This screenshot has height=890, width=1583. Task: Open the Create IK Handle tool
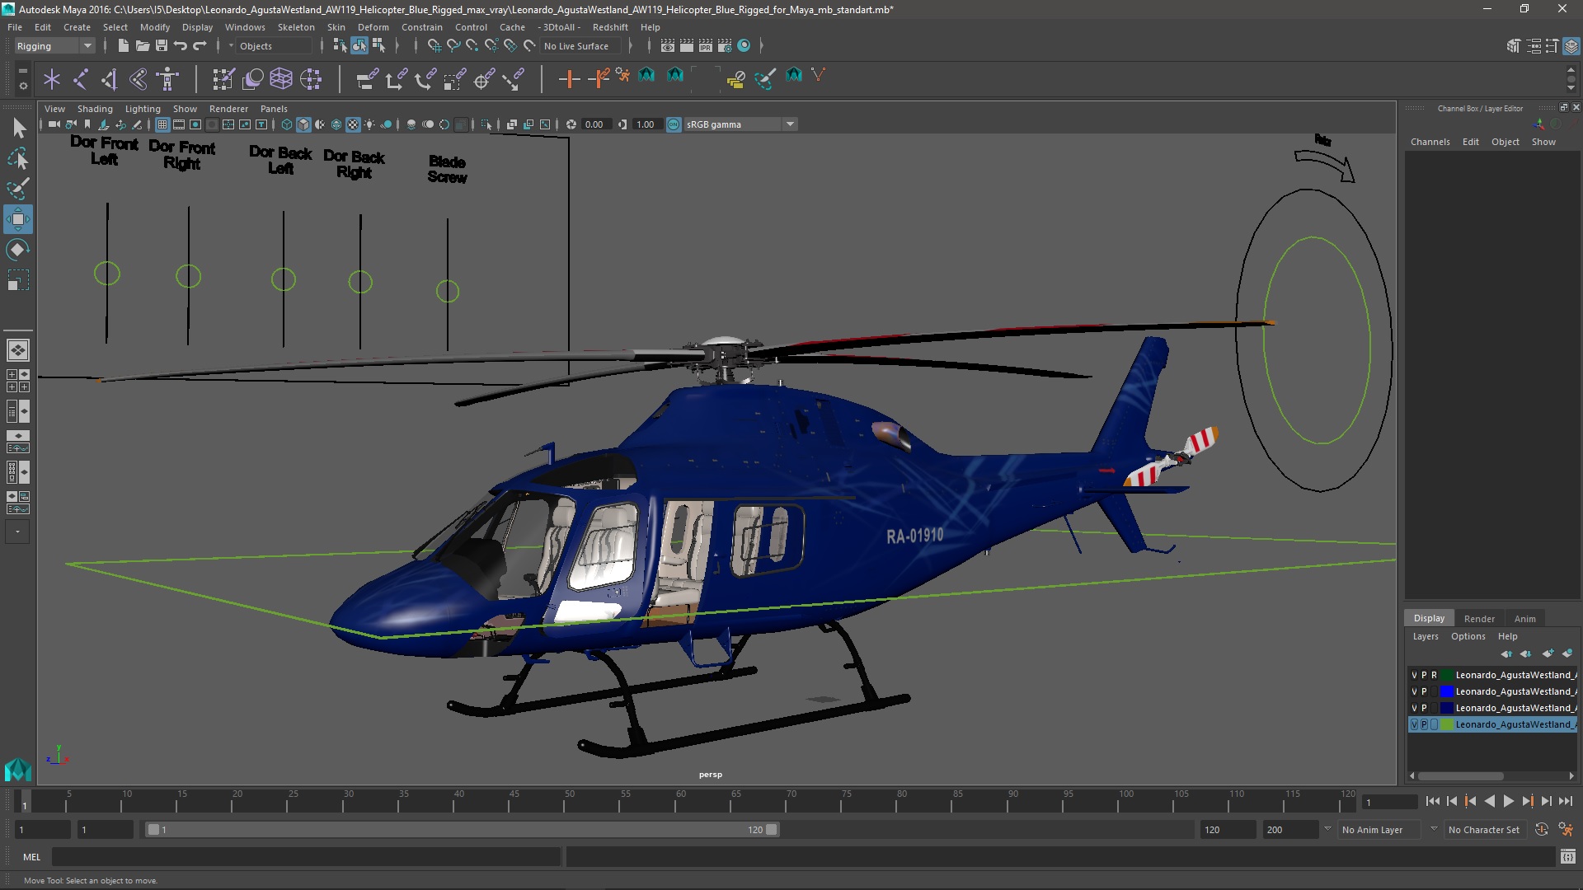[110, 79]
